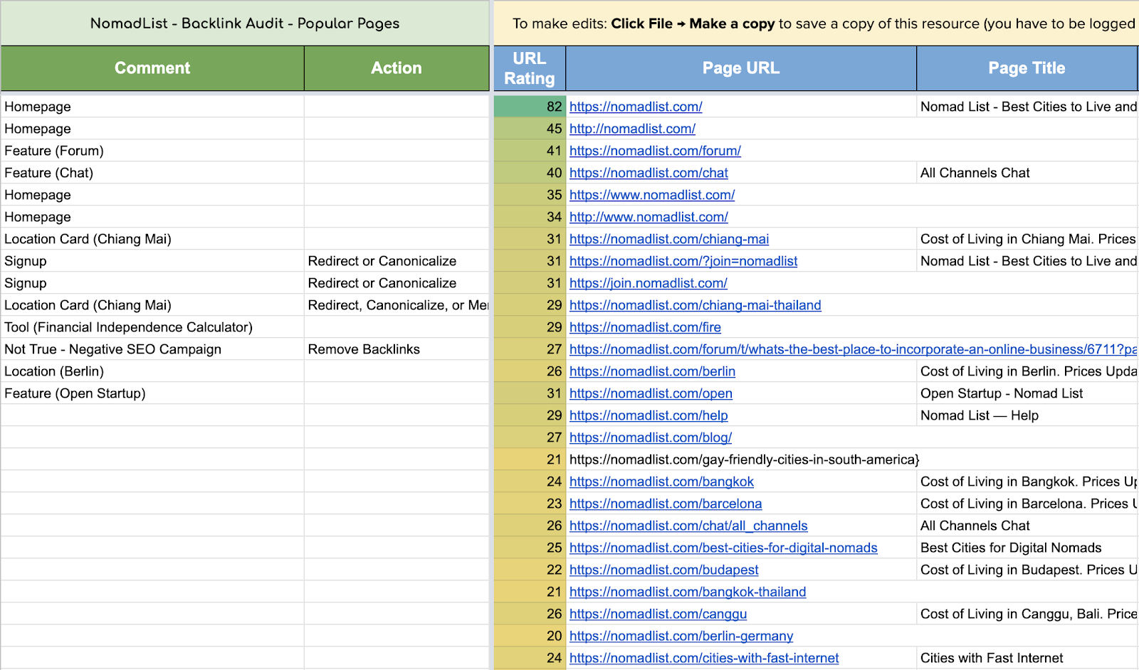Viewport: 1139px width, 670px height.
Task: Select the Action column header
Action: (x=397, y=68)
